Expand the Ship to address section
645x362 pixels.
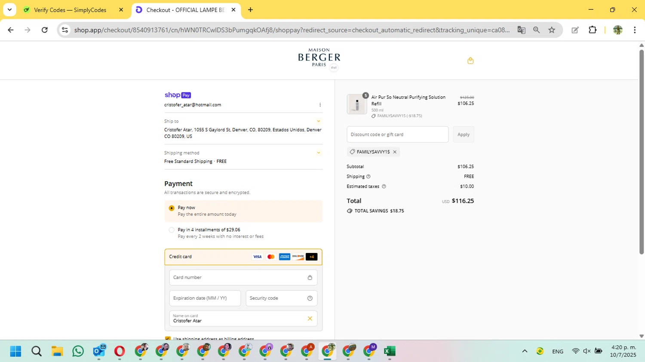(x=319, y=122)
